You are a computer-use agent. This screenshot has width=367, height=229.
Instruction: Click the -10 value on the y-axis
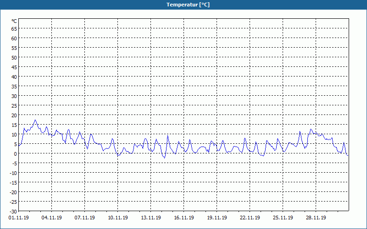pyautogui.click(x=13, y=173)
